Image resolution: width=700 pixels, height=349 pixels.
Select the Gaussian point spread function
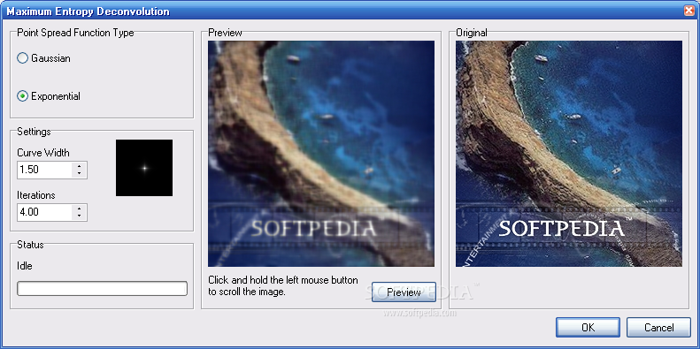click(43, 58)
